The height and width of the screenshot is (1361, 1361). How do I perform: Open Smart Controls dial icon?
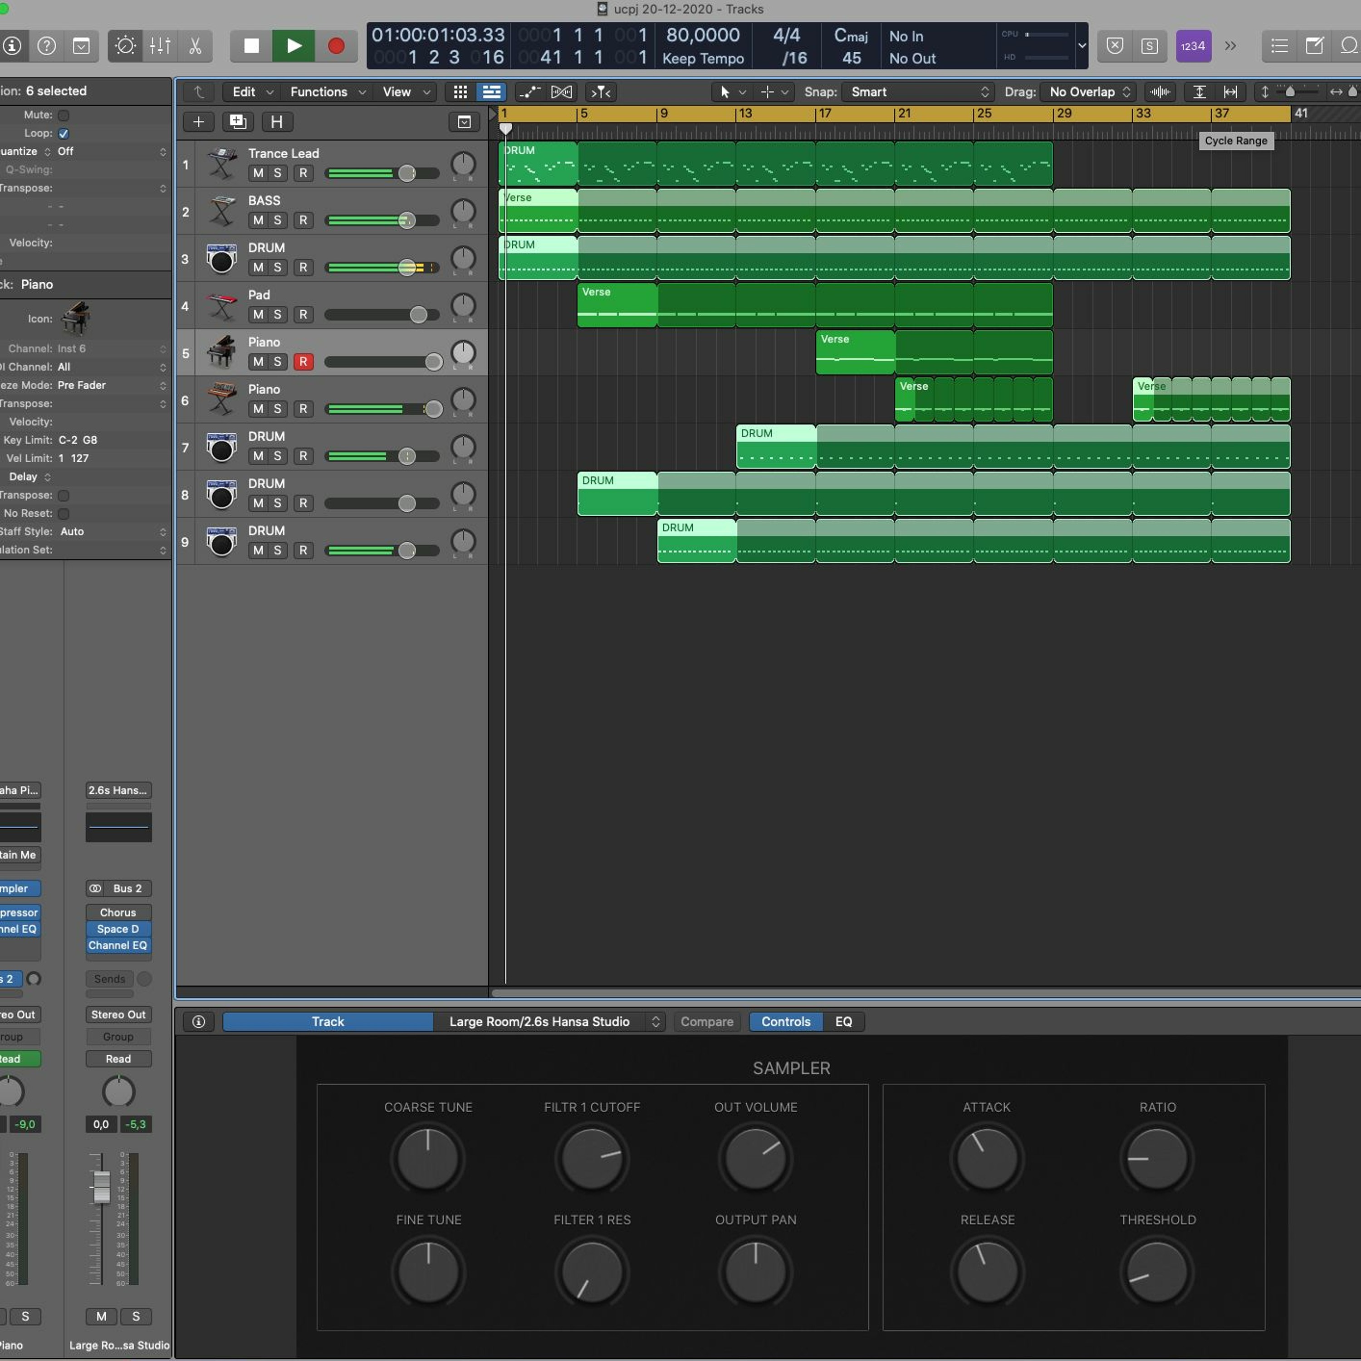pos(125,46)
